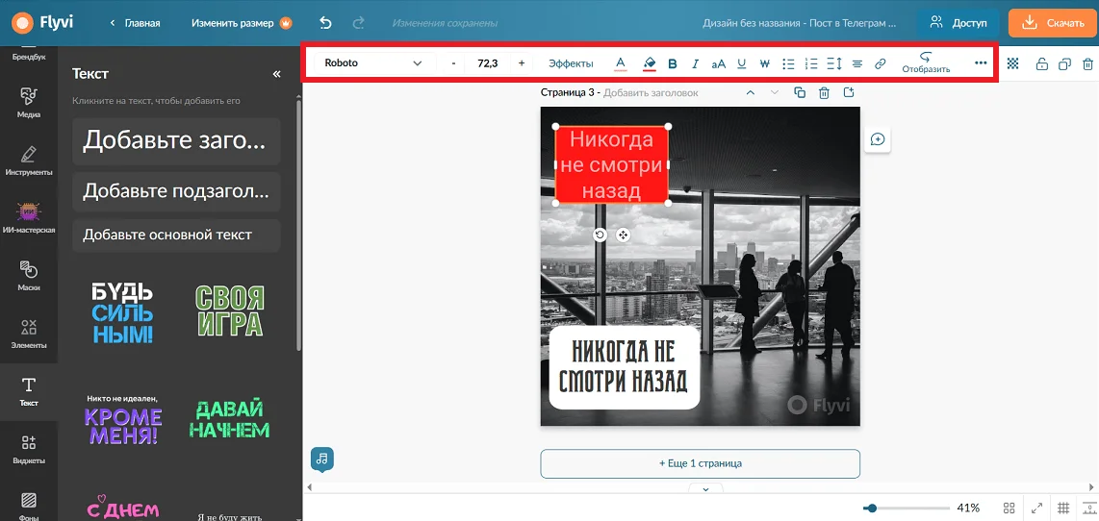
Task: Open the Элементы sidebar tab
Action: [x=29, y=333]
